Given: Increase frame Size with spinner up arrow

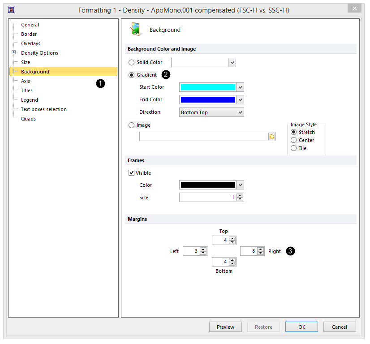Looking at the screenshot, I should tap(240, 195).
